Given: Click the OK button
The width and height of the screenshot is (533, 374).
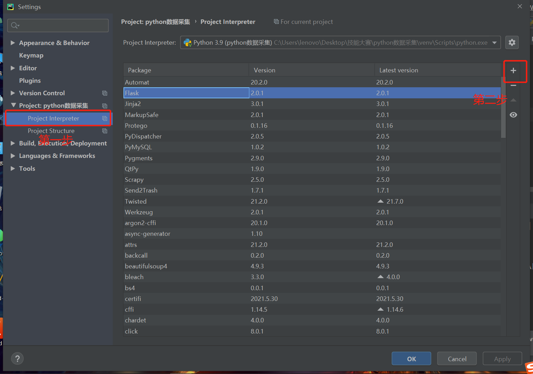Looking at the screenshot, I should tap(412, 359).
